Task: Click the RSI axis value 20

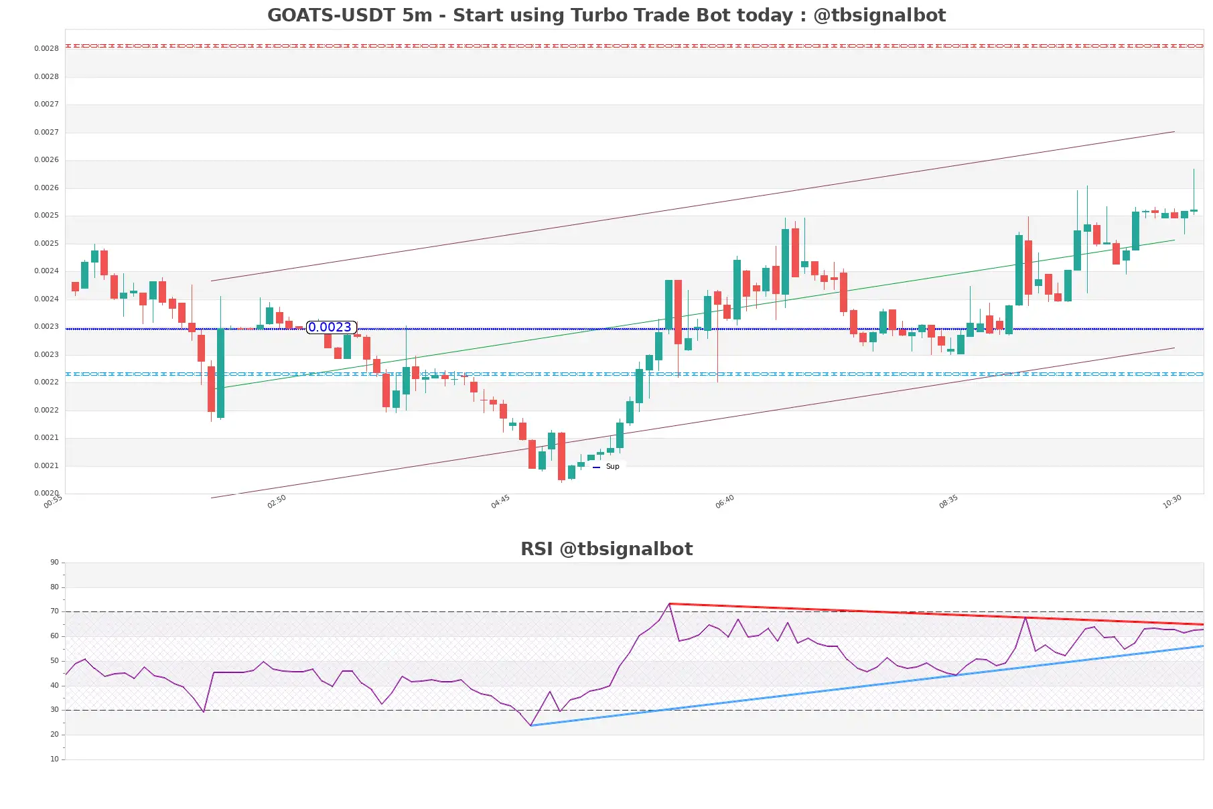Action: coord(54,734)
